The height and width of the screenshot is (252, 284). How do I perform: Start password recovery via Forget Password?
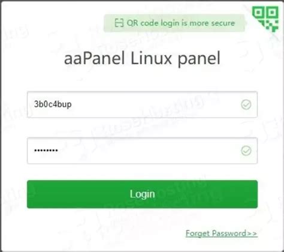222,233
